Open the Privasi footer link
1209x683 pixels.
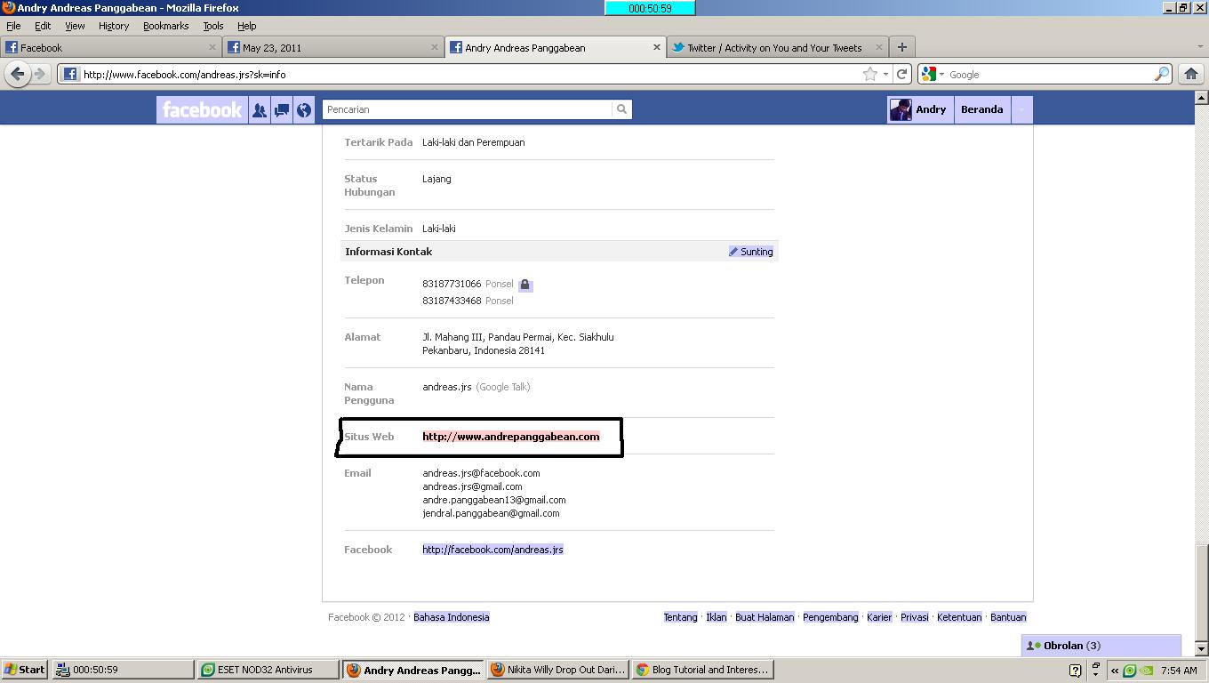(x=914, y=617)
